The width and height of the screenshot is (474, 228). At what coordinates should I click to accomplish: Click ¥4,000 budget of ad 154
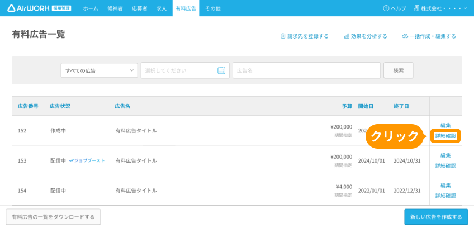pos(344,187)
